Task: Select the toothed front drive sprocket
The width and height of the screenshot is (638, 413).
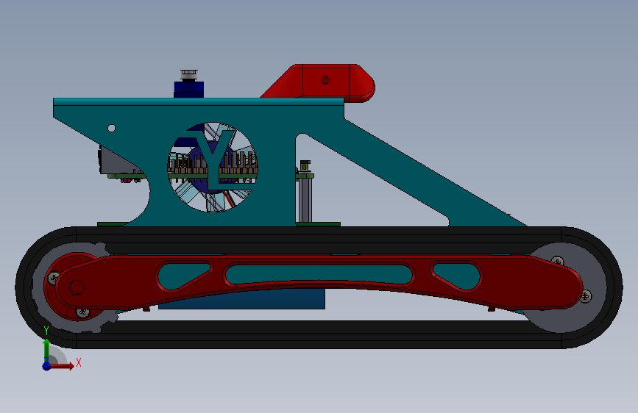Action: click(74, 288)
